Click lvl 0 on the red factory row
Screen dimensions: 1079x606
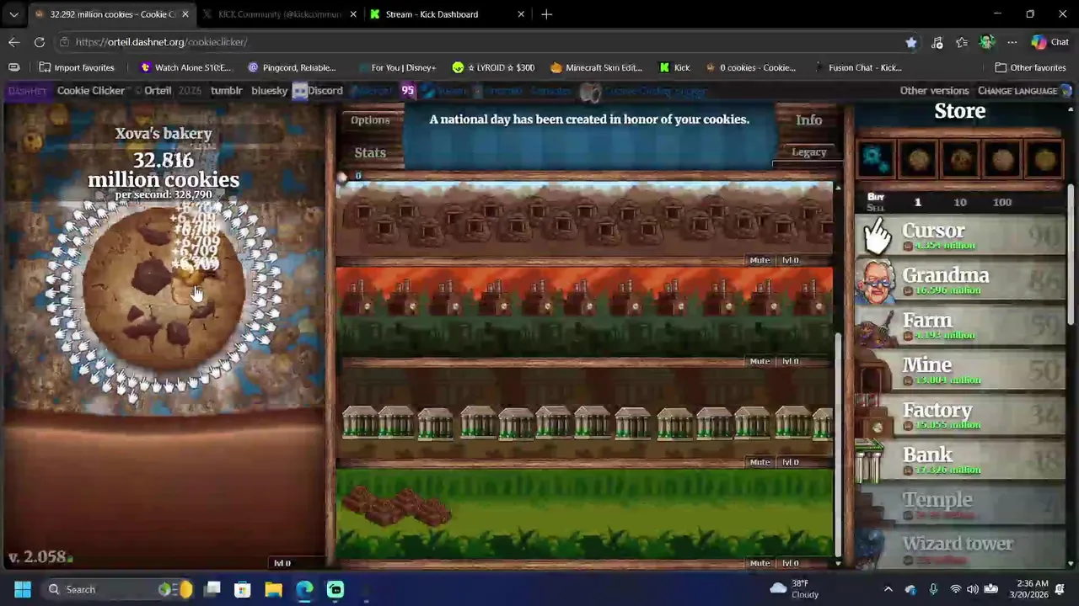[x=790, y=361]
